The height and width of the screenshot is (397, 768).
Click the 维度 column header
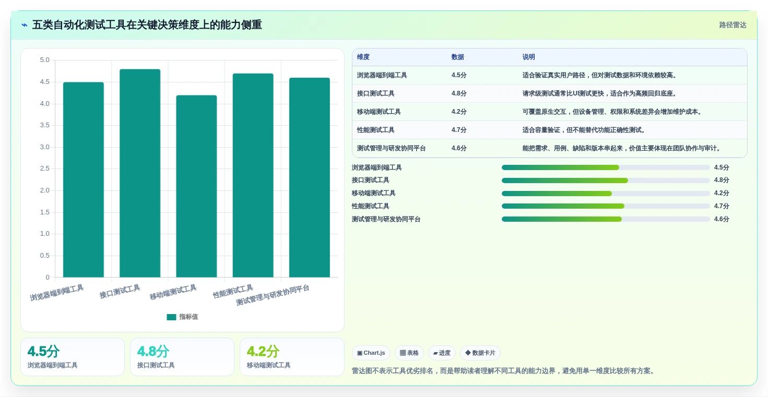tap(363, 57)
